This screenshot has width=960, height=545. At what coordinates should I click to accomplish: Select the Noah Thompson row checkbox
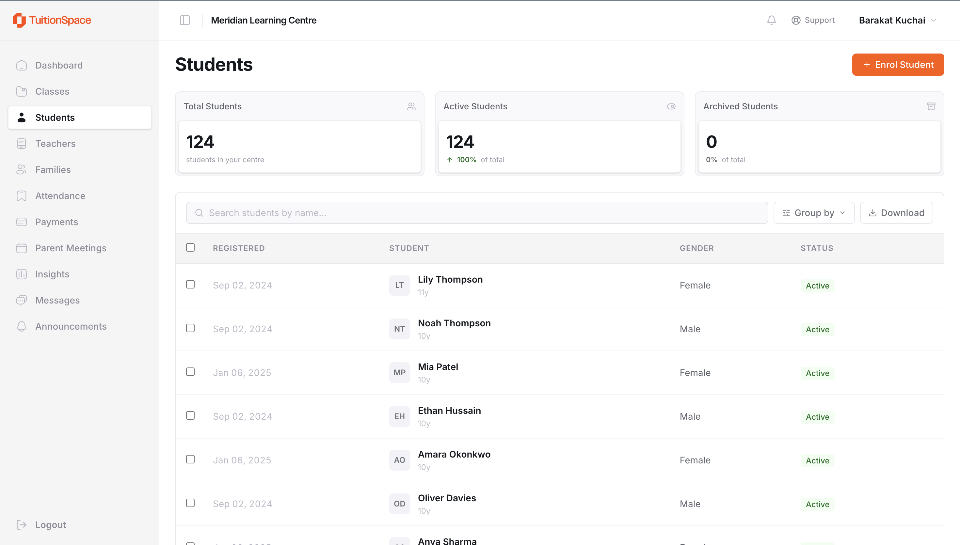pyautogui.click(x=191, y=328)
